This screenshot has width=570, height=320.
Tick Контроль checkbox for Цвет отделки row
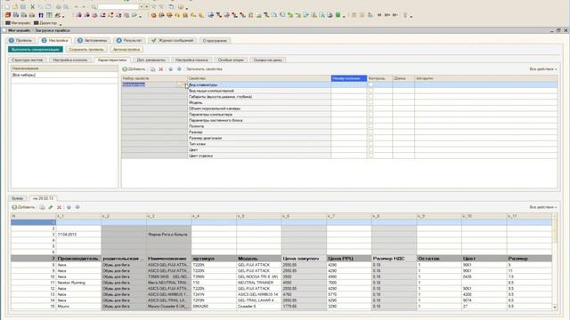pos(370,156)
